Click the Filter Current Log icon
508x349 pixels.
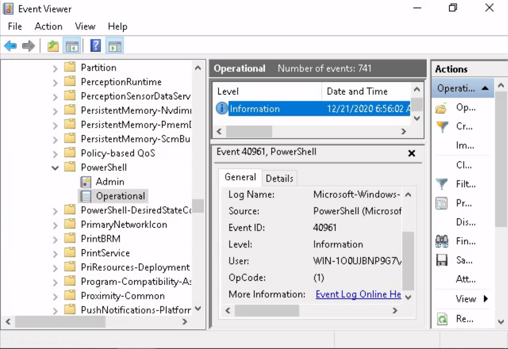pos(441,184)
